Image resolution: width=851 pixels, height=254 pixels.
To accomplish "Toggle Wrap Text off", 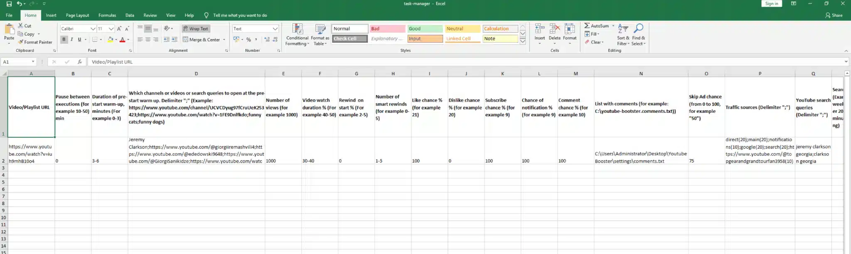I will 195,29.
